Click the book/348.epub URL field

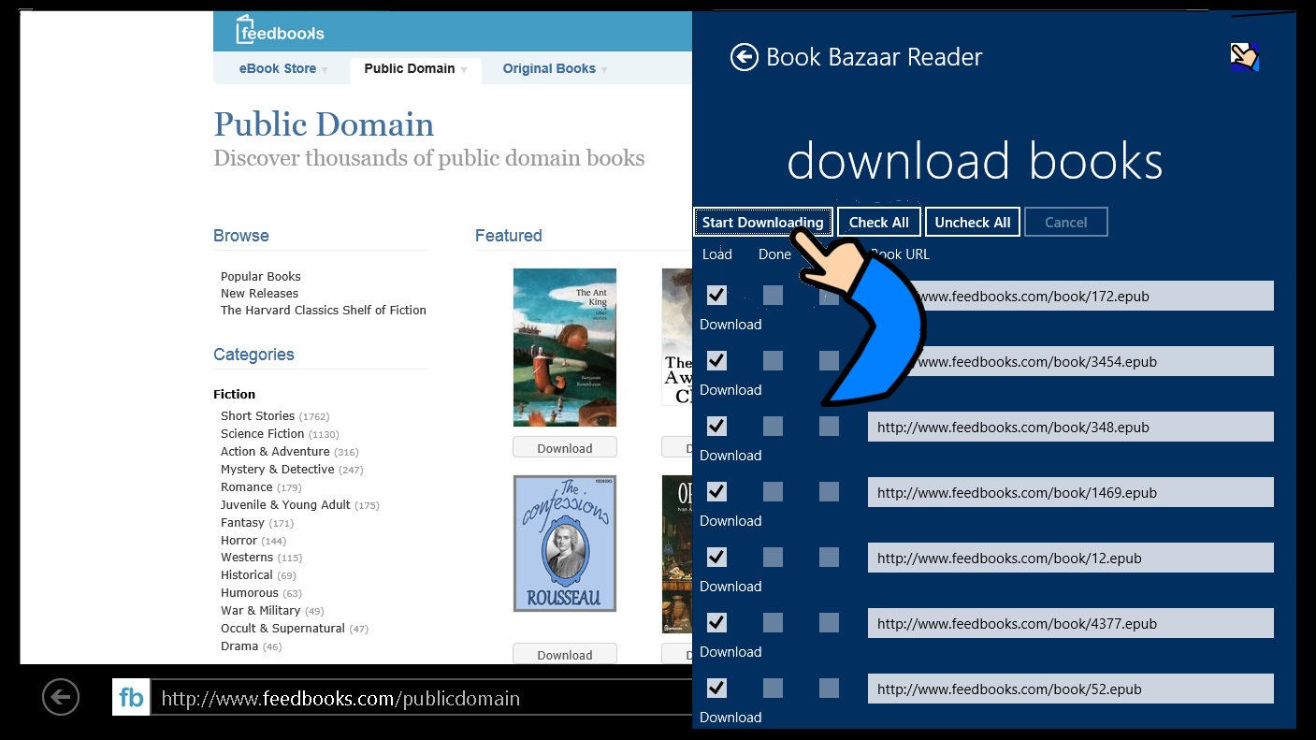click(1071, 427)
